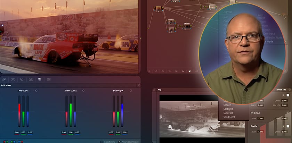The width and height of the screenshot is (292, 143).
Task: Open the Motion Effects palette icon
Action: tap(49, 79)
